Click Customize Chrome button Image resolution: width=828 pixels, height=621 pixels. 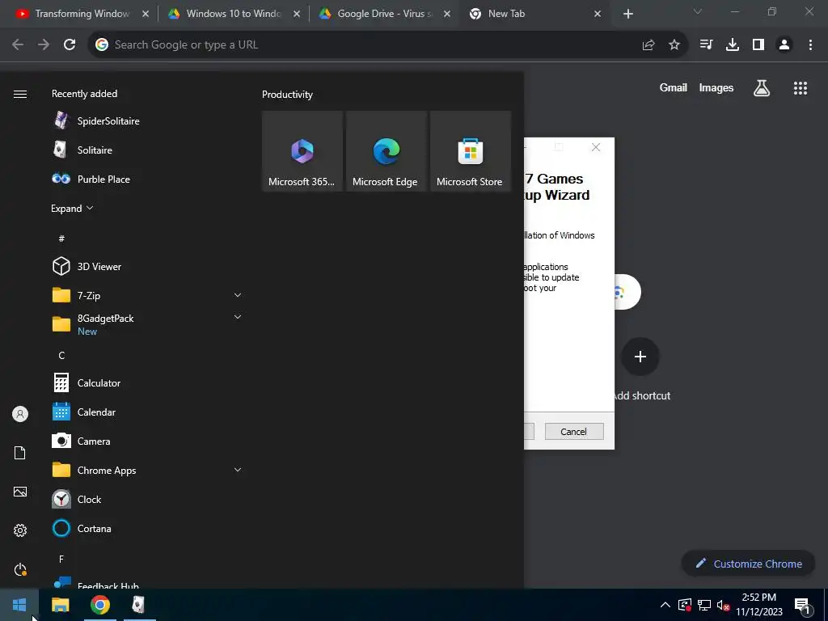pos(748,564)
